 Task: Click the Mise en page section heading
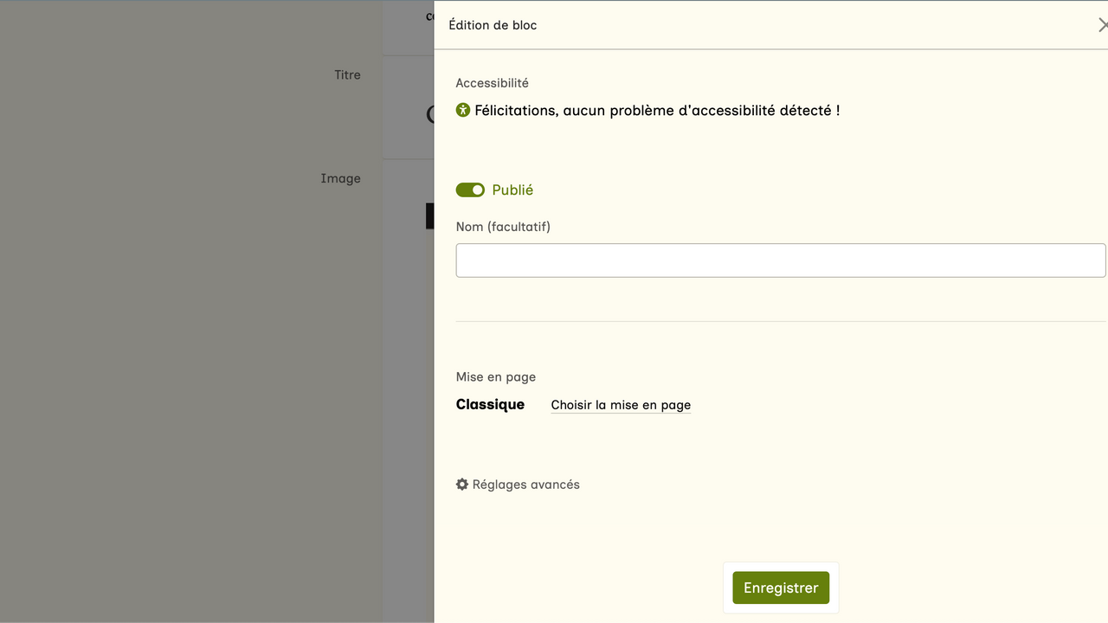[495, 377]
